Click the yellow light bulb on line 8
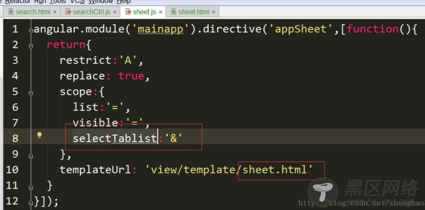 (x=39, y=135)
